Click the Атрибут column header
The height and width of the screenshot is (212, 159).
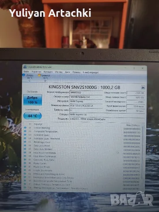[x=38, y=124]
